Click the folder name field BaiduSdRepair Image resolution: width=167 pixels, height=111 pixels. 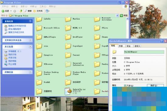(144, 52)
